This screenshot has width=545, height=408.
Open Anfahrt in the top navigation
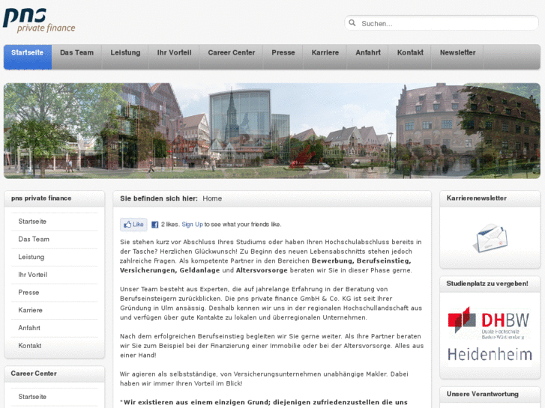tap(368, 57)
